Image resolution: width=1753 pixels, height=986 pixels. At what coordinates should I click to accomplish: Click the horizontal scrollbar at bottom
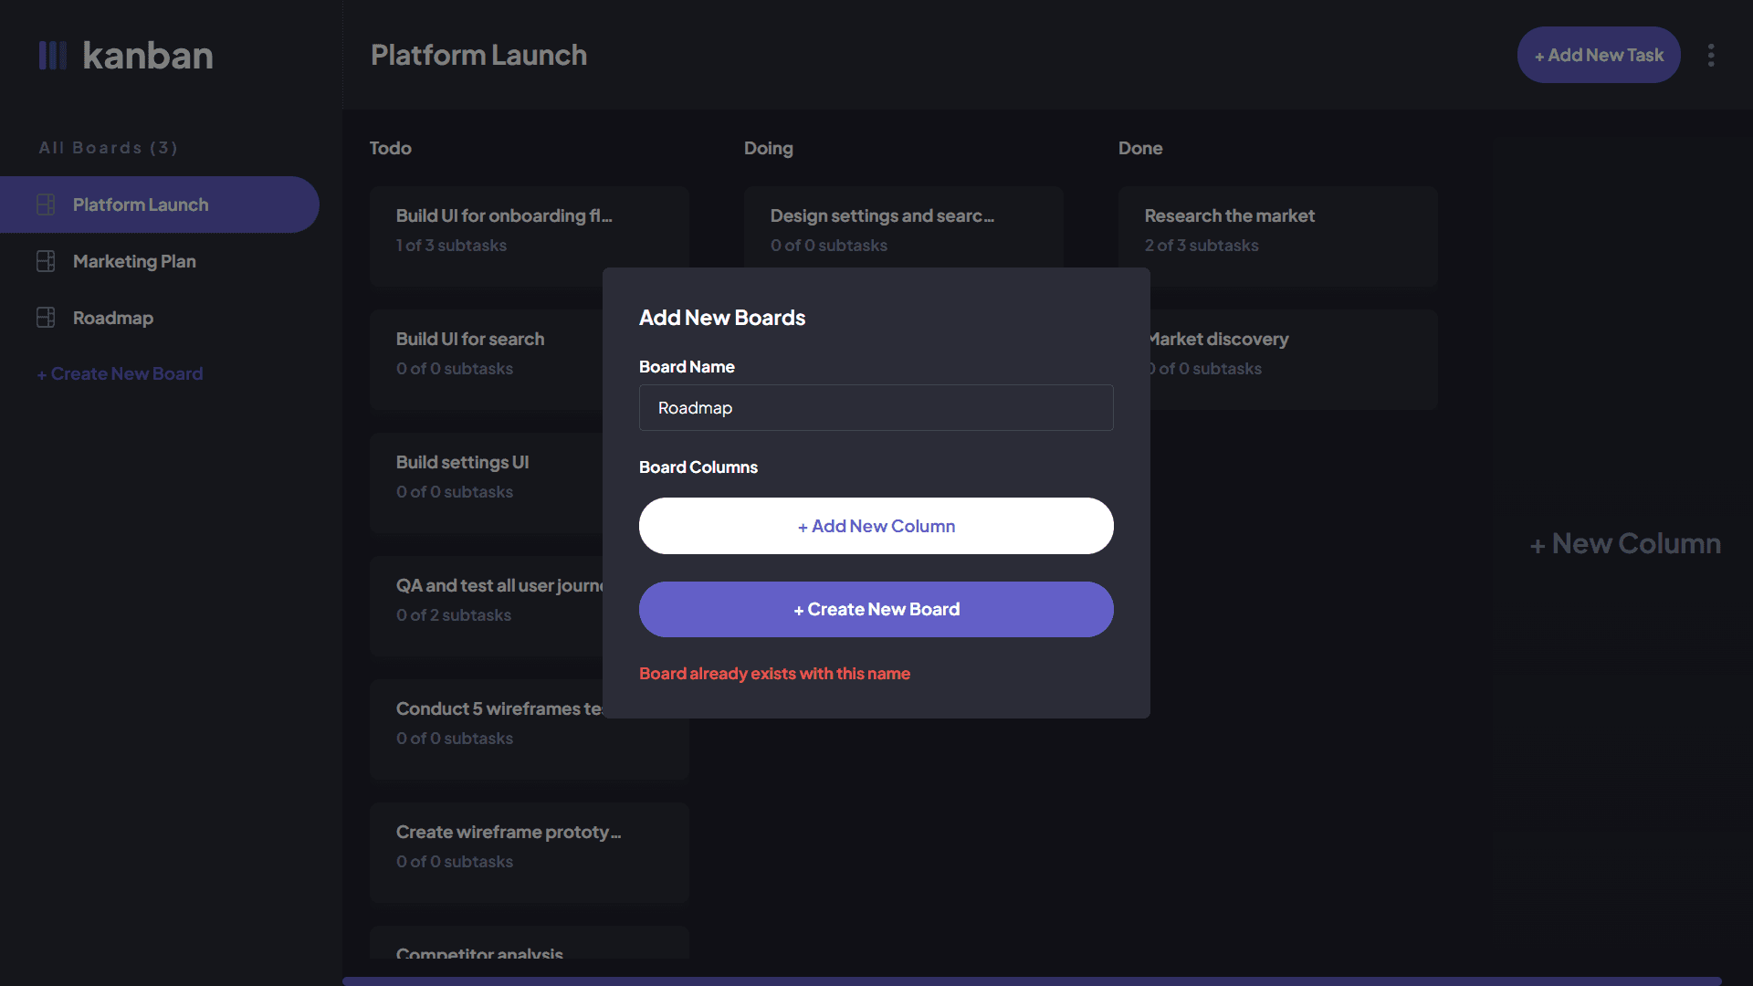[1032, 981]
